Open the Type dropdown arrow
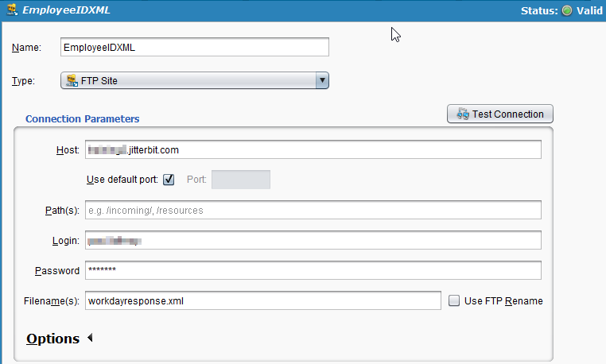The image size is (606, 364). pyautogui.click(x=321, y=80)
